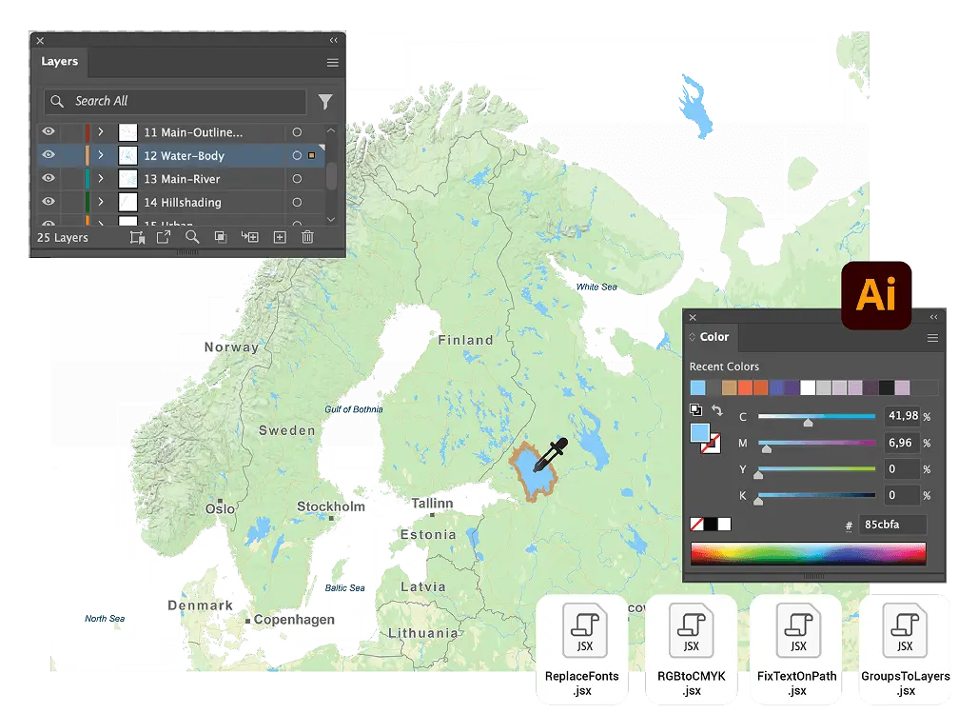
Task: Pick a color from the spectrum bar
Action: [x=809, y=553]
